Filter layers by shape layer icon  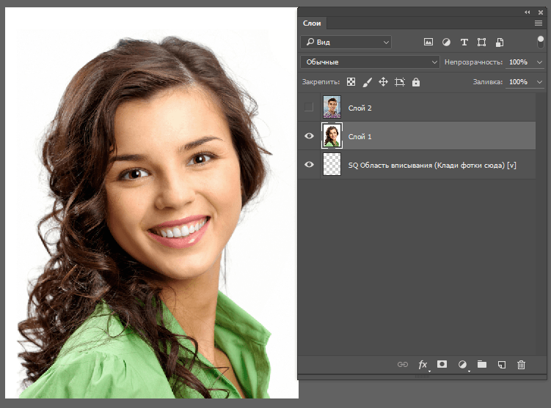coord(481,42)
